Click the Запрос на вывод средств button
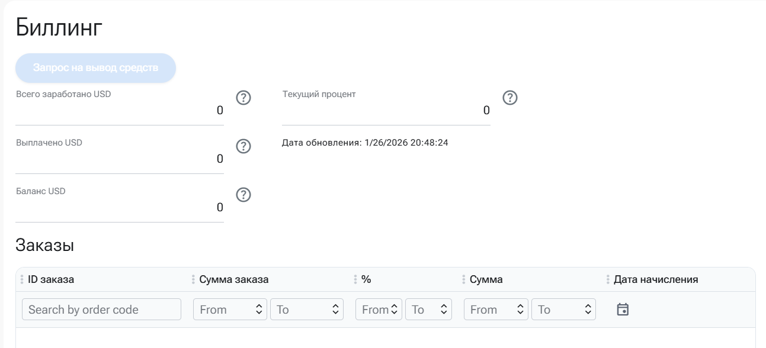Image resolution: width=766 pixels, height=348 pixels. 95,67
